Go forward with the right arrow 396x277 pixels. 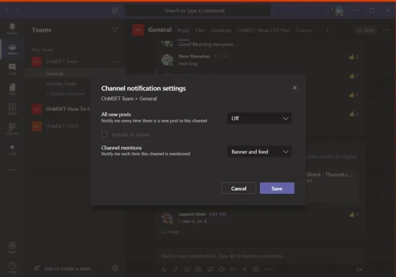pos(17,10)
